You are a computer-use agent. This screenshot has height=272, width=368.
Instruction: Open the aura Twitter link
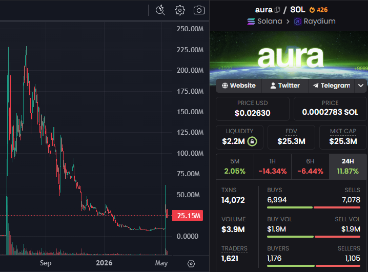(285, 86)
